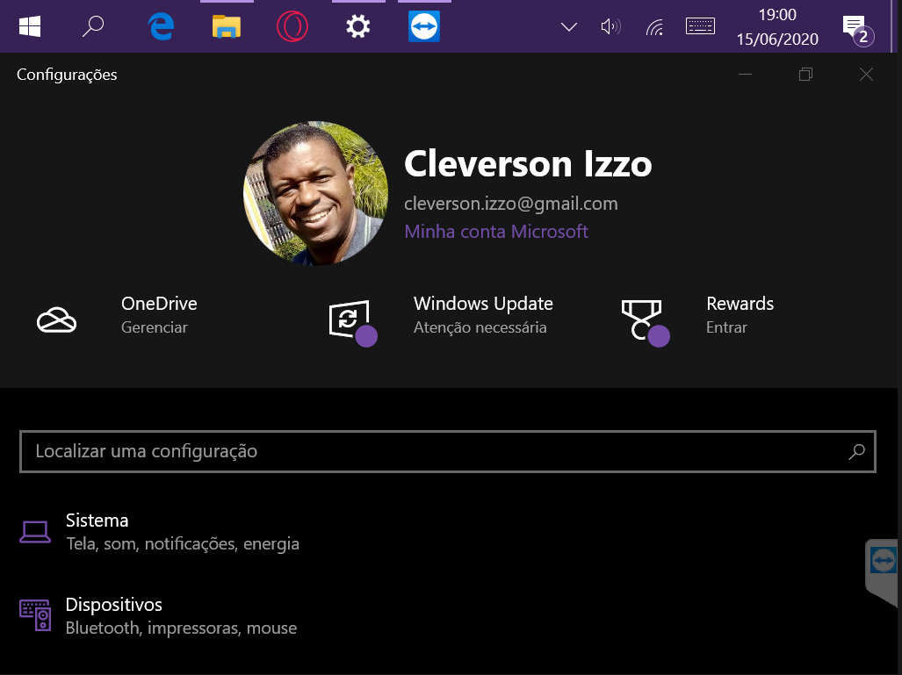
Task: Click the Windows Update sync icon
Action: tap(350, 320)
